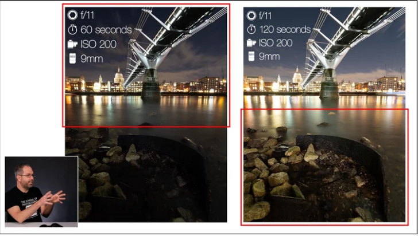This screenshot has height=236, width=418.
Task: Click the lens icon beside 9mm in the 120-second photo
Action: point(251,56)
